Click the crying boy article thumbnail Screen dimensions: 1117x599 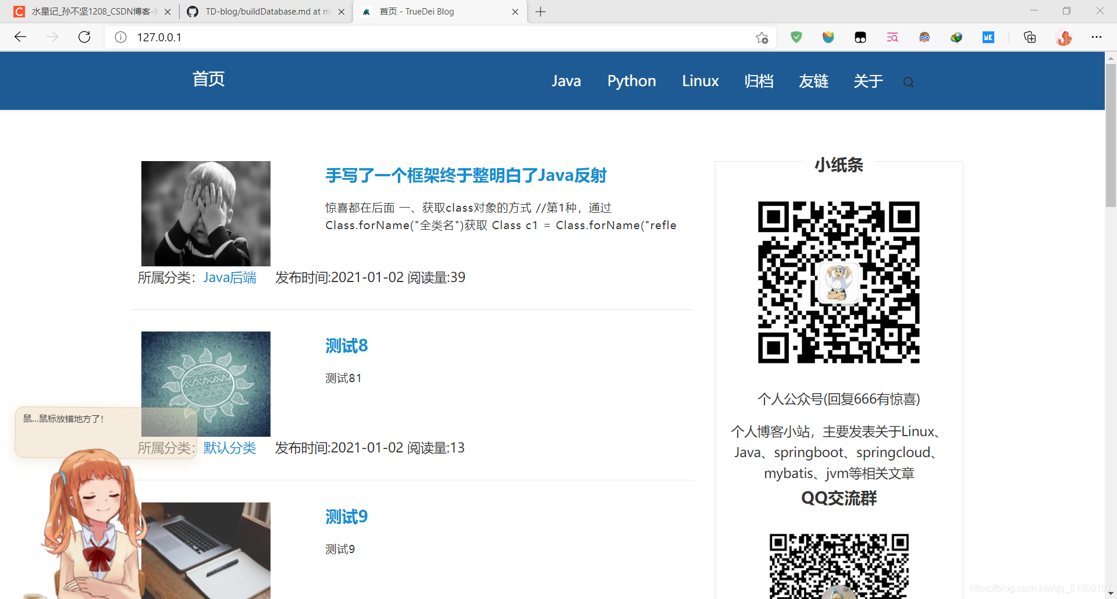[x=206, y=213]
